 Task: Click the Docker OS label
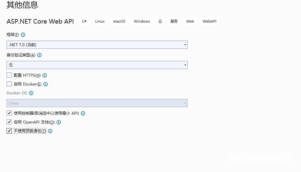click(17, 93)
